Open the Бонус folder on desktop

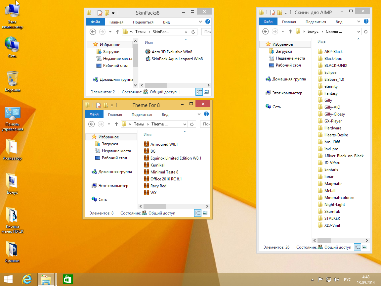(12, 184)
